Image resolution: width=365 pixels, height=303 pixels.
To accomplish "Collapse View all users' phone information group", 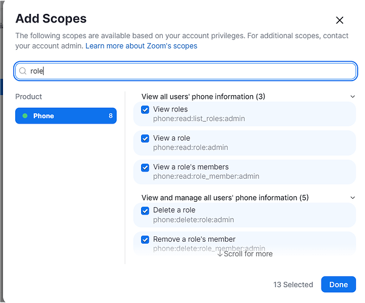I will pyautogui.click(x=353, y=96).
